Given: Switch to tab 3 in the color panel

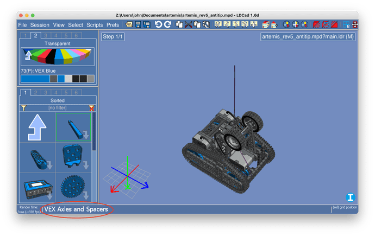Looking at the screenshot, I should (46, 36).
